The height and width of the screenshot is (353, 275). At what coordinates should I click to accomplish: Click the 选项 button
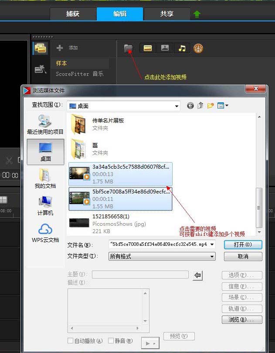point(242,275)
